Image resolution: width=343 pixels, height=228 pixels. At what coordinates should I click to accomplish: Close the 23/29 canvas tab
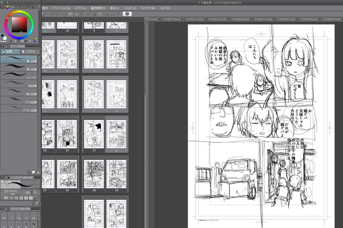click(x=205, y=19)
